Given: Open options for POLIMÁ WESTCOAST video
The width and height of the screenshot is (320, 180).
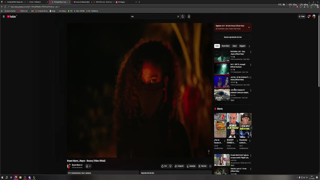Looking at the screenshot, I should (251, 155).
